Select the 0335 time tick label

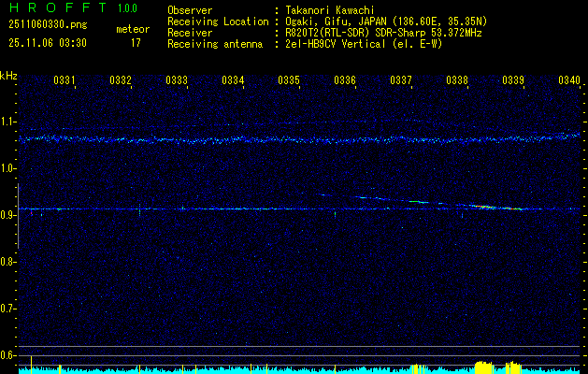click(x=289, y=81)
